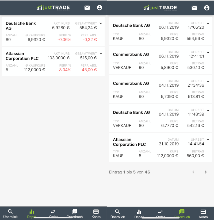The image size is (214, 220).
Task: Click the order price 6,7770 €
Action: pos(170,125)
